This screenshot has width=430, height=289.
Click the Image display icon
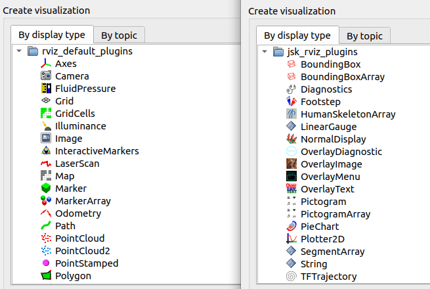(46, 139)
